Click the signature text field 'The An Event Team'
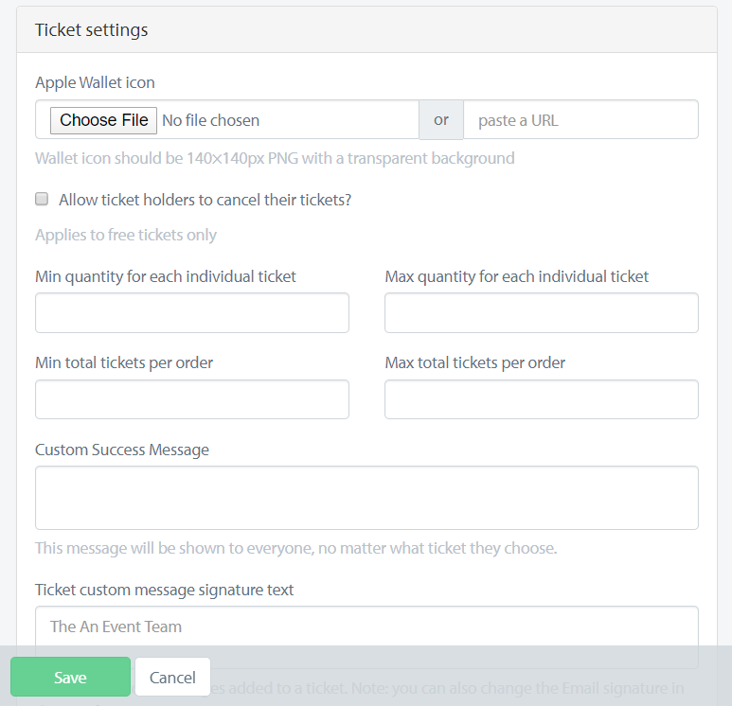 pos(366,627)
